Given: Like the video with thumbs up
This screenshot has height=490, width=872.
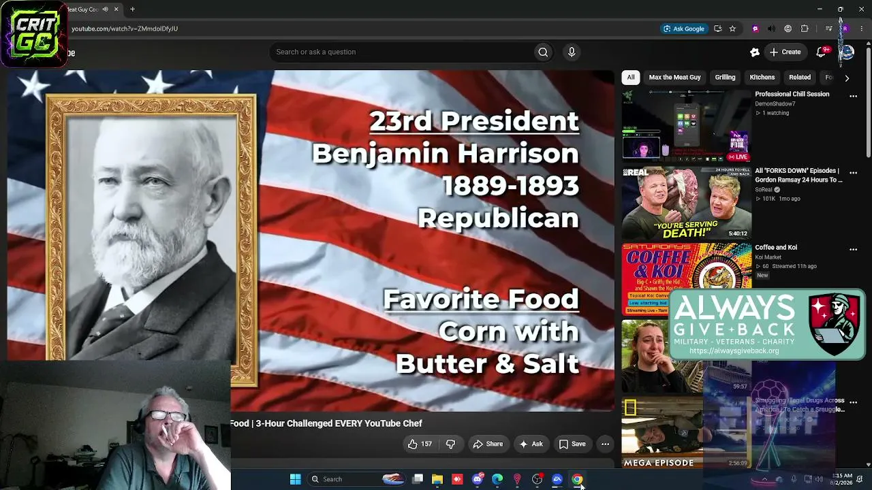Looking at the screenshot, I should tap(420, 444).
